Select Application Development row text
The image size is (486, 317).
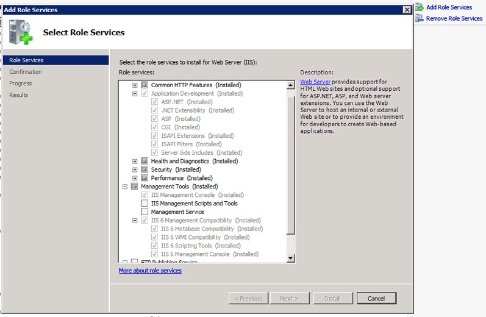197,94
